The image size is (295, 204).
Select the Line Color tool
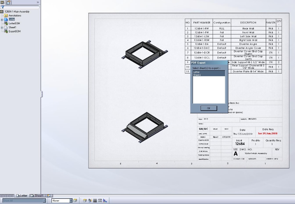click(x=90, y=201)
